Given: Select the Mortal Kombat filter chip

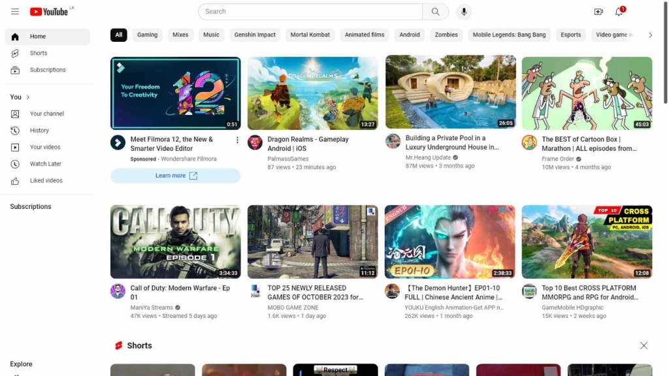Looking at the screenshot, I should (x=310, y=35).
